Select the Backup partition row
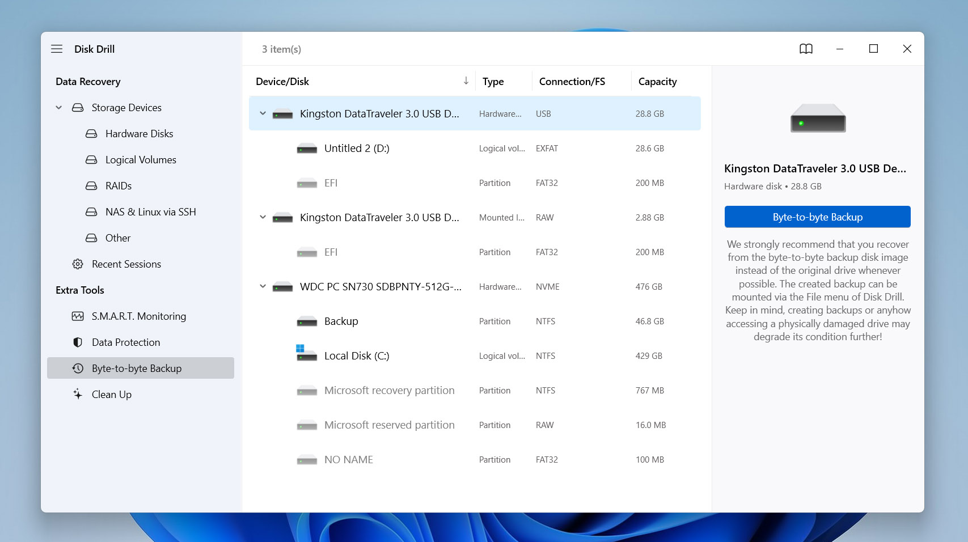968x542 pixels. click(x=475, y=321)
